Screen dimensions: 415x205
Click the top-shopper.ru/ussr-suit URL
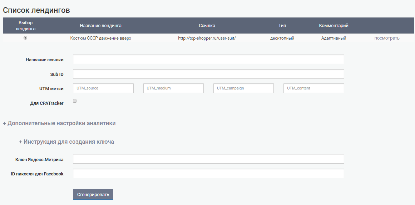click(x=207, y=38)
